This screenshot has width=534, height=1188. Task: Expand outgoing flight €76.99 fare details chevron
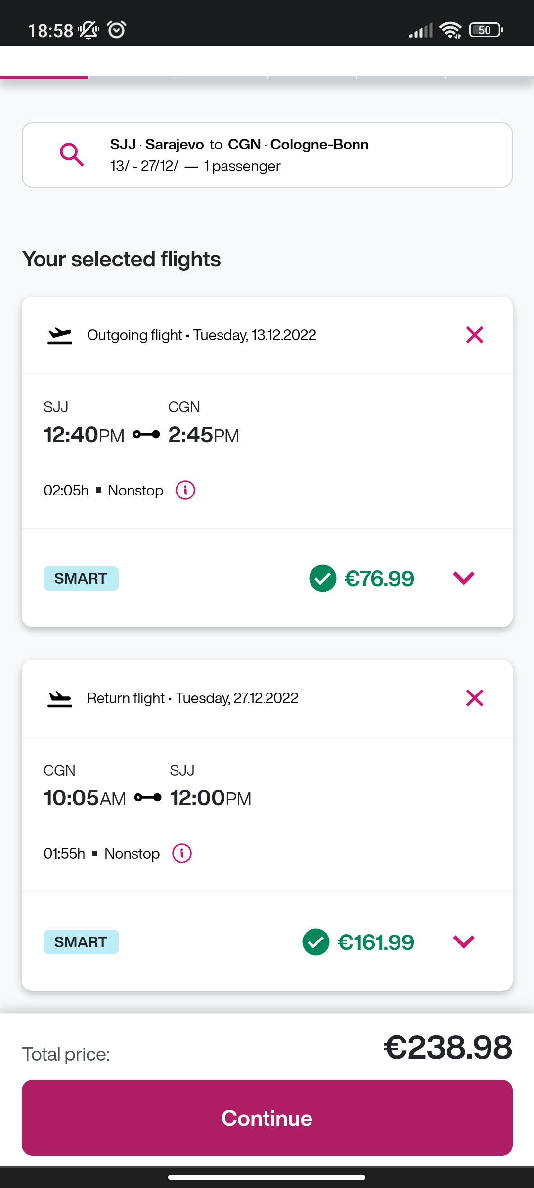(x=463, y=578)
